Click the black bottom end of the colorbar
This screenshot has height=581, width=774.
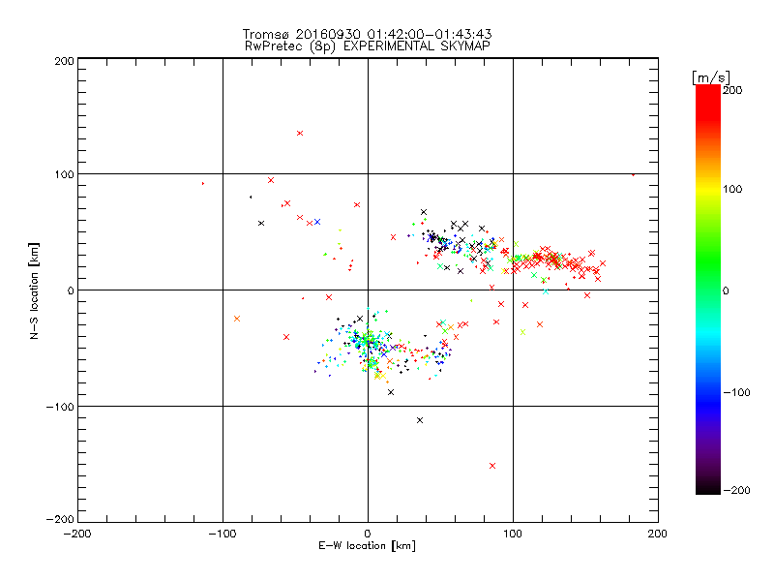tap(708, 490)
